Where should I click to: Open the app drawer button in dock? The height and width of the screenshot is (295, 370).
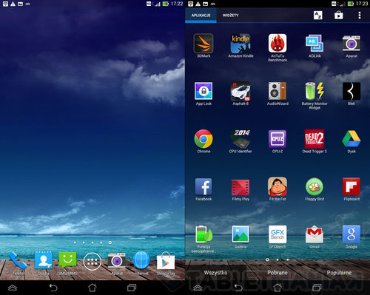(x=92, y=262)
